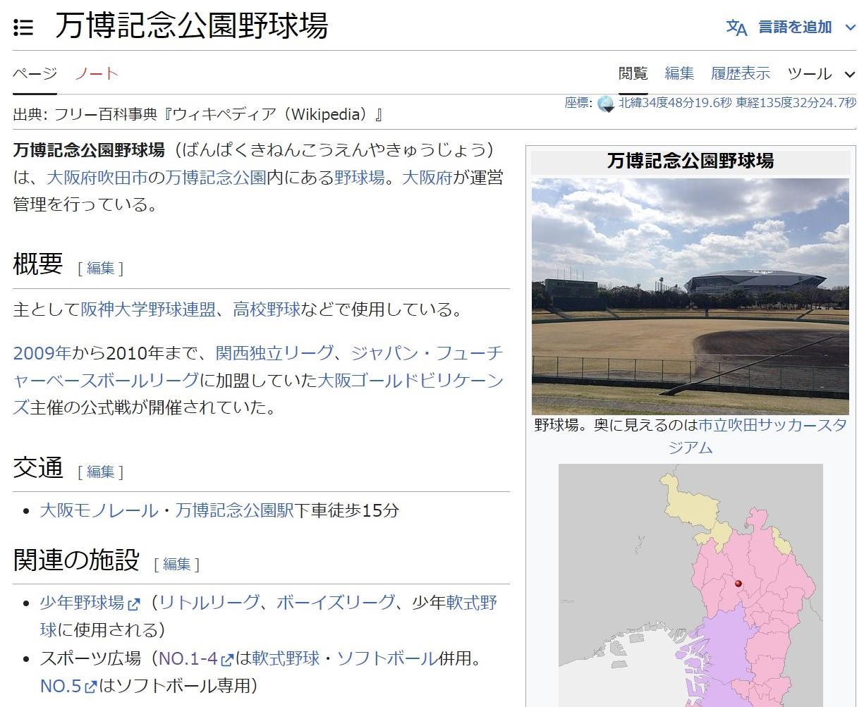Open the Osaka location map image

click(x=690, y=585)
